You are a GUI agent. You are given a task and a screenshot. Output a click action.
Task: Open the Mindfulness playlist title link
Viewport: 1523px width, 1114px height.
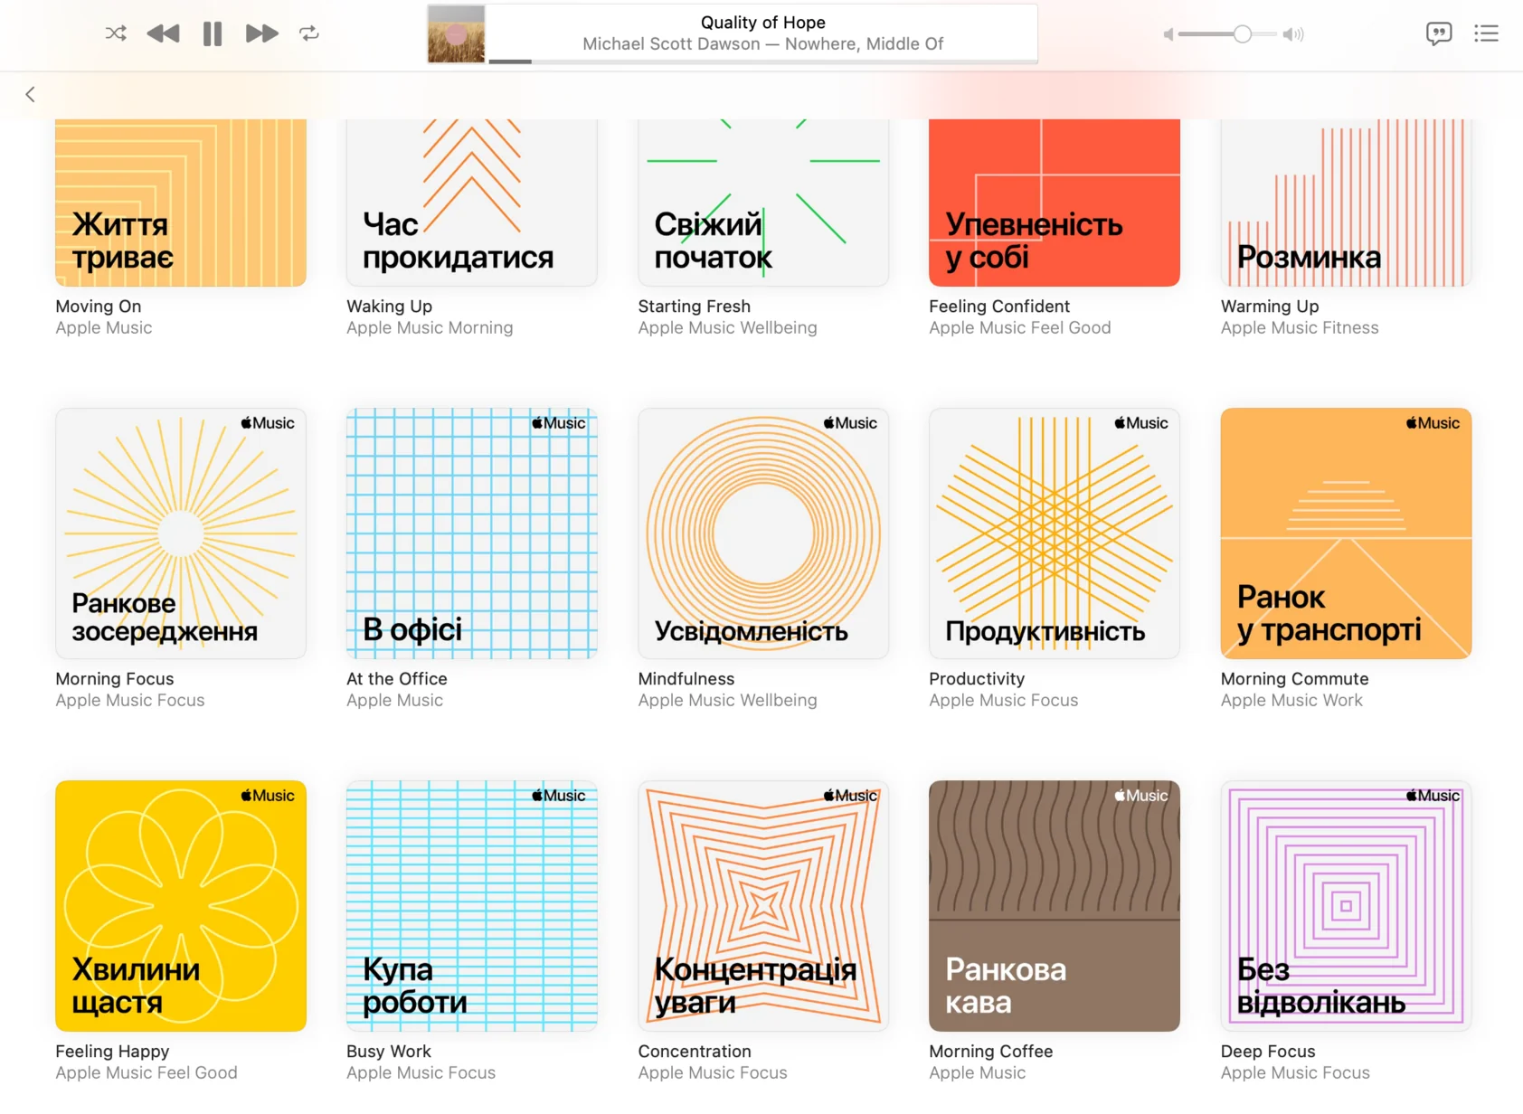pos(686,679)
